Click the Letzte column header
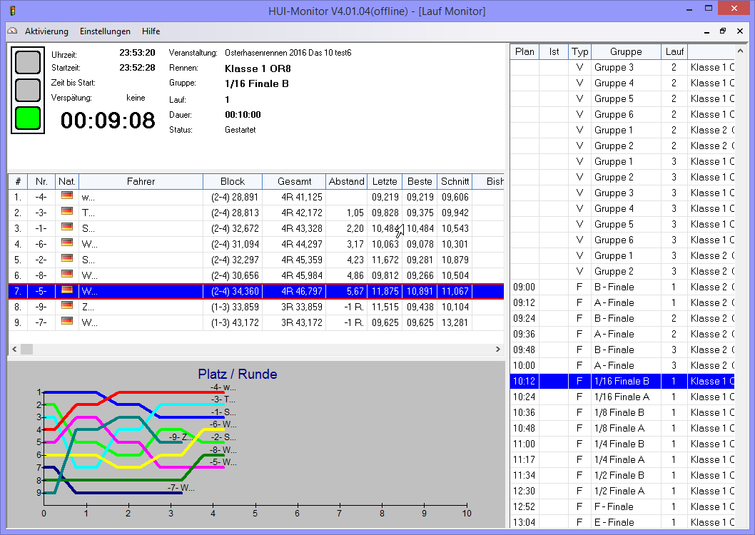 385,181
